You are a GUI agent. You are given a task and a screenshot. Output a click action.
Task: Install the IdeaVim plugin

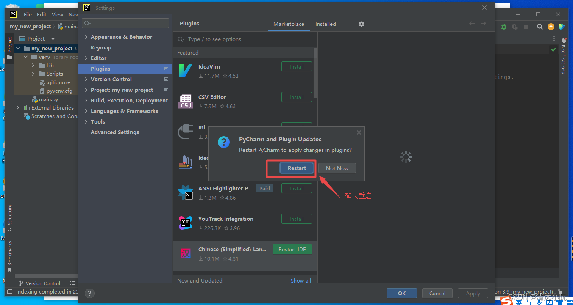point(297,67)
